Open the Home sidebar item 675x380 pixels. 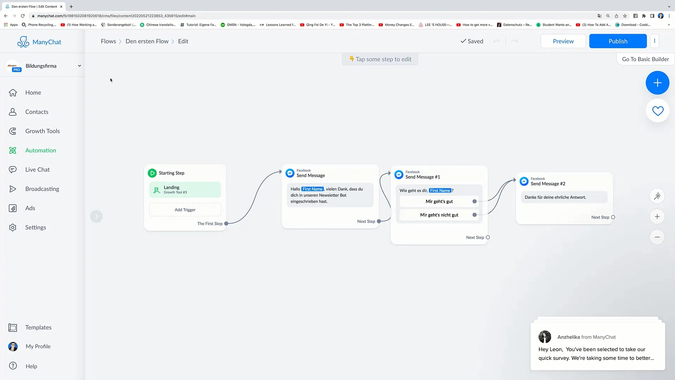[x=33, y=93]
